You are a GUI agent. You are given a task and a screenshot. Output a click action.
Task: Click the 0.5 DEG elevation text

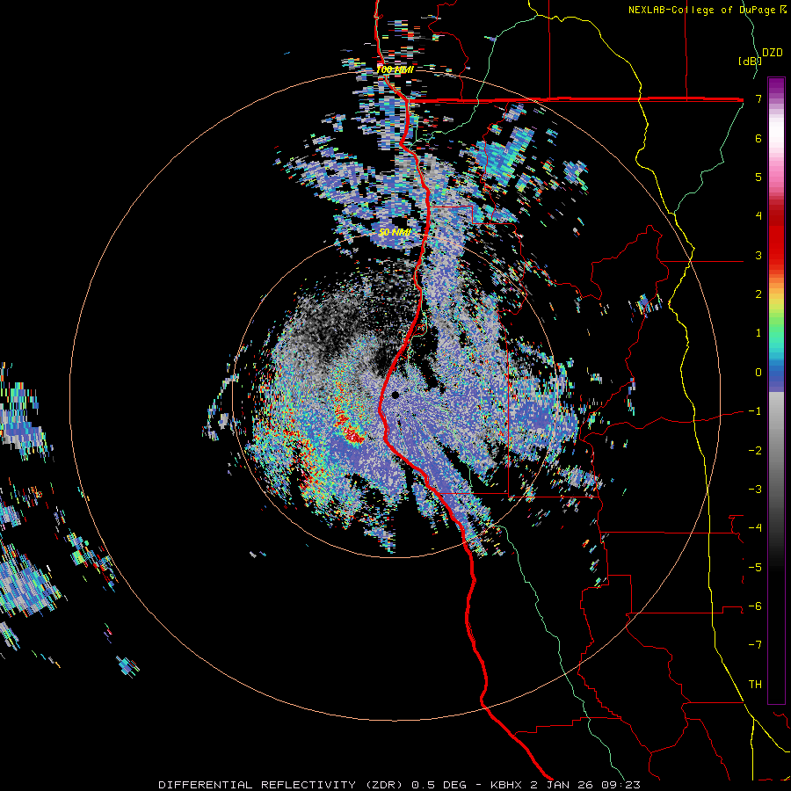pyautogui.click(x=439, y=785)
